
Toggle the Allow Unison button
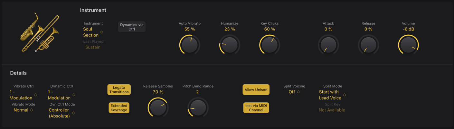[256, 90]
